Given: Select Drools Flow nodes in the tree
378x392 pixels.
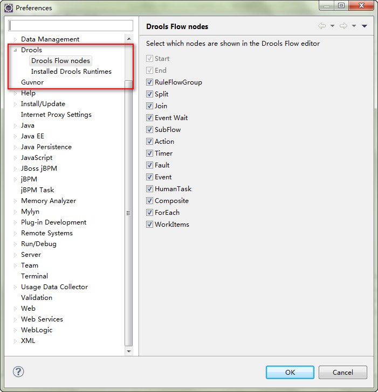Looking at the screenshot, I should click(x=60, y=61).
